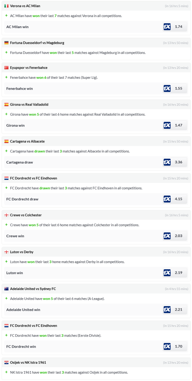Image resolution: width=192 pixels, height=381 pixels.
Task: Open Osijek vs NK Istra 1961 match
Action: tap(28, 362)
